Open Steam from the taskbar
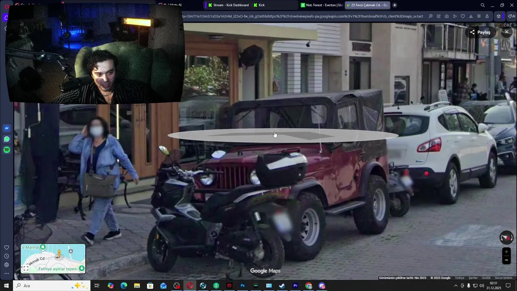Viewport: 517px width, 291px height. 282,286
